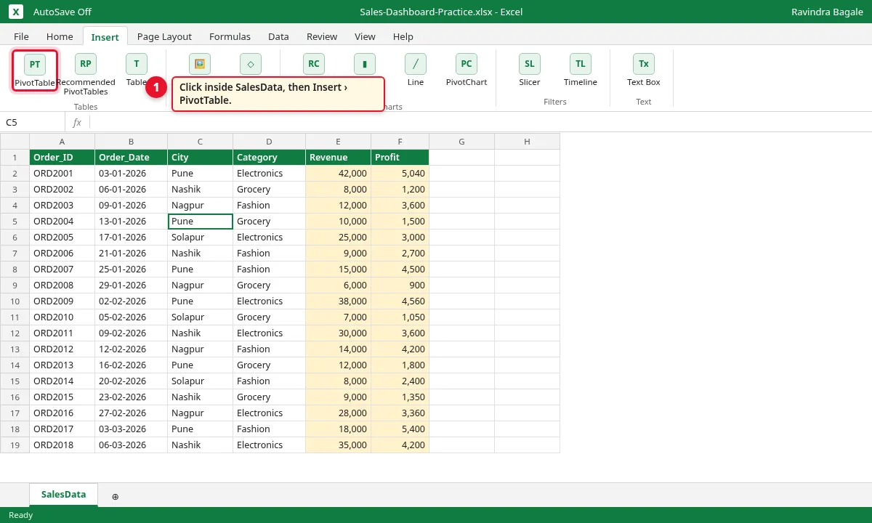Click Profit value 2,400

[x=400, y=381]
